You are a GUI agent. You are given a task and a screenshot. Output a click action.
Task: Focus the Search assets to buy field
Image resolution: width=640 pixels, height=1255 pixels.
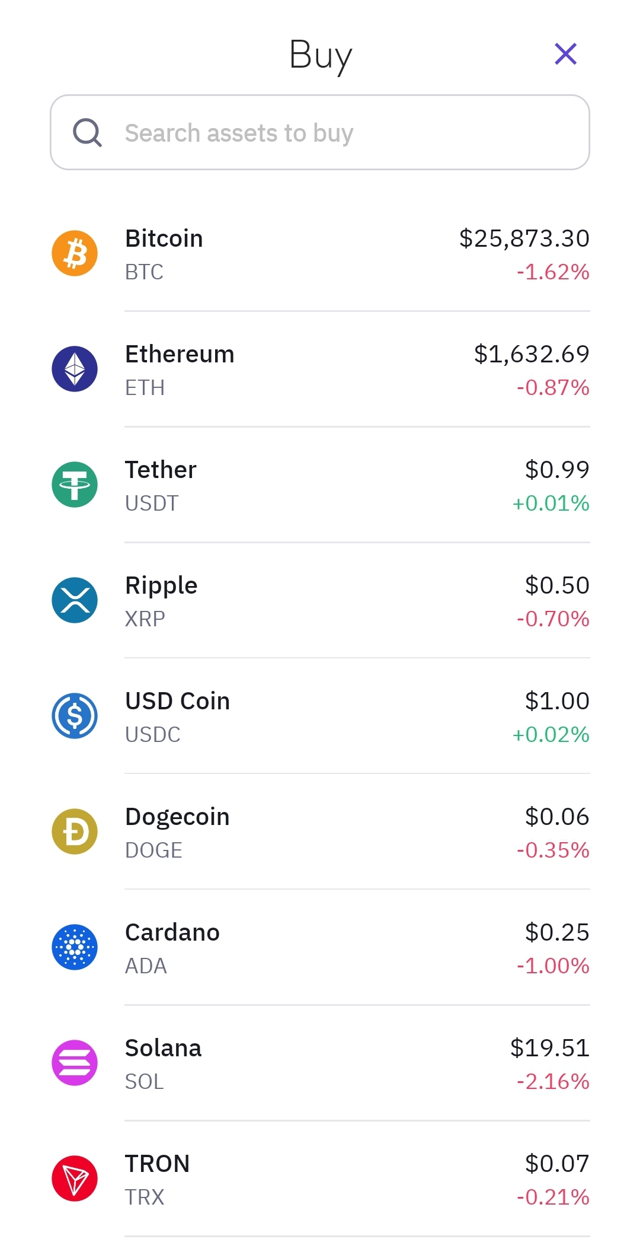(x=332, y=133)
